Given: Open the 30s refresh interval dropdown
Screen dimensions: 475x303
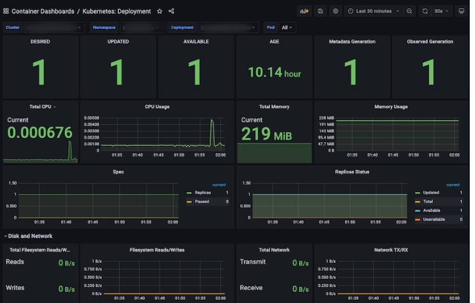Looking at the screenshot, I should (x=441, y=11).
